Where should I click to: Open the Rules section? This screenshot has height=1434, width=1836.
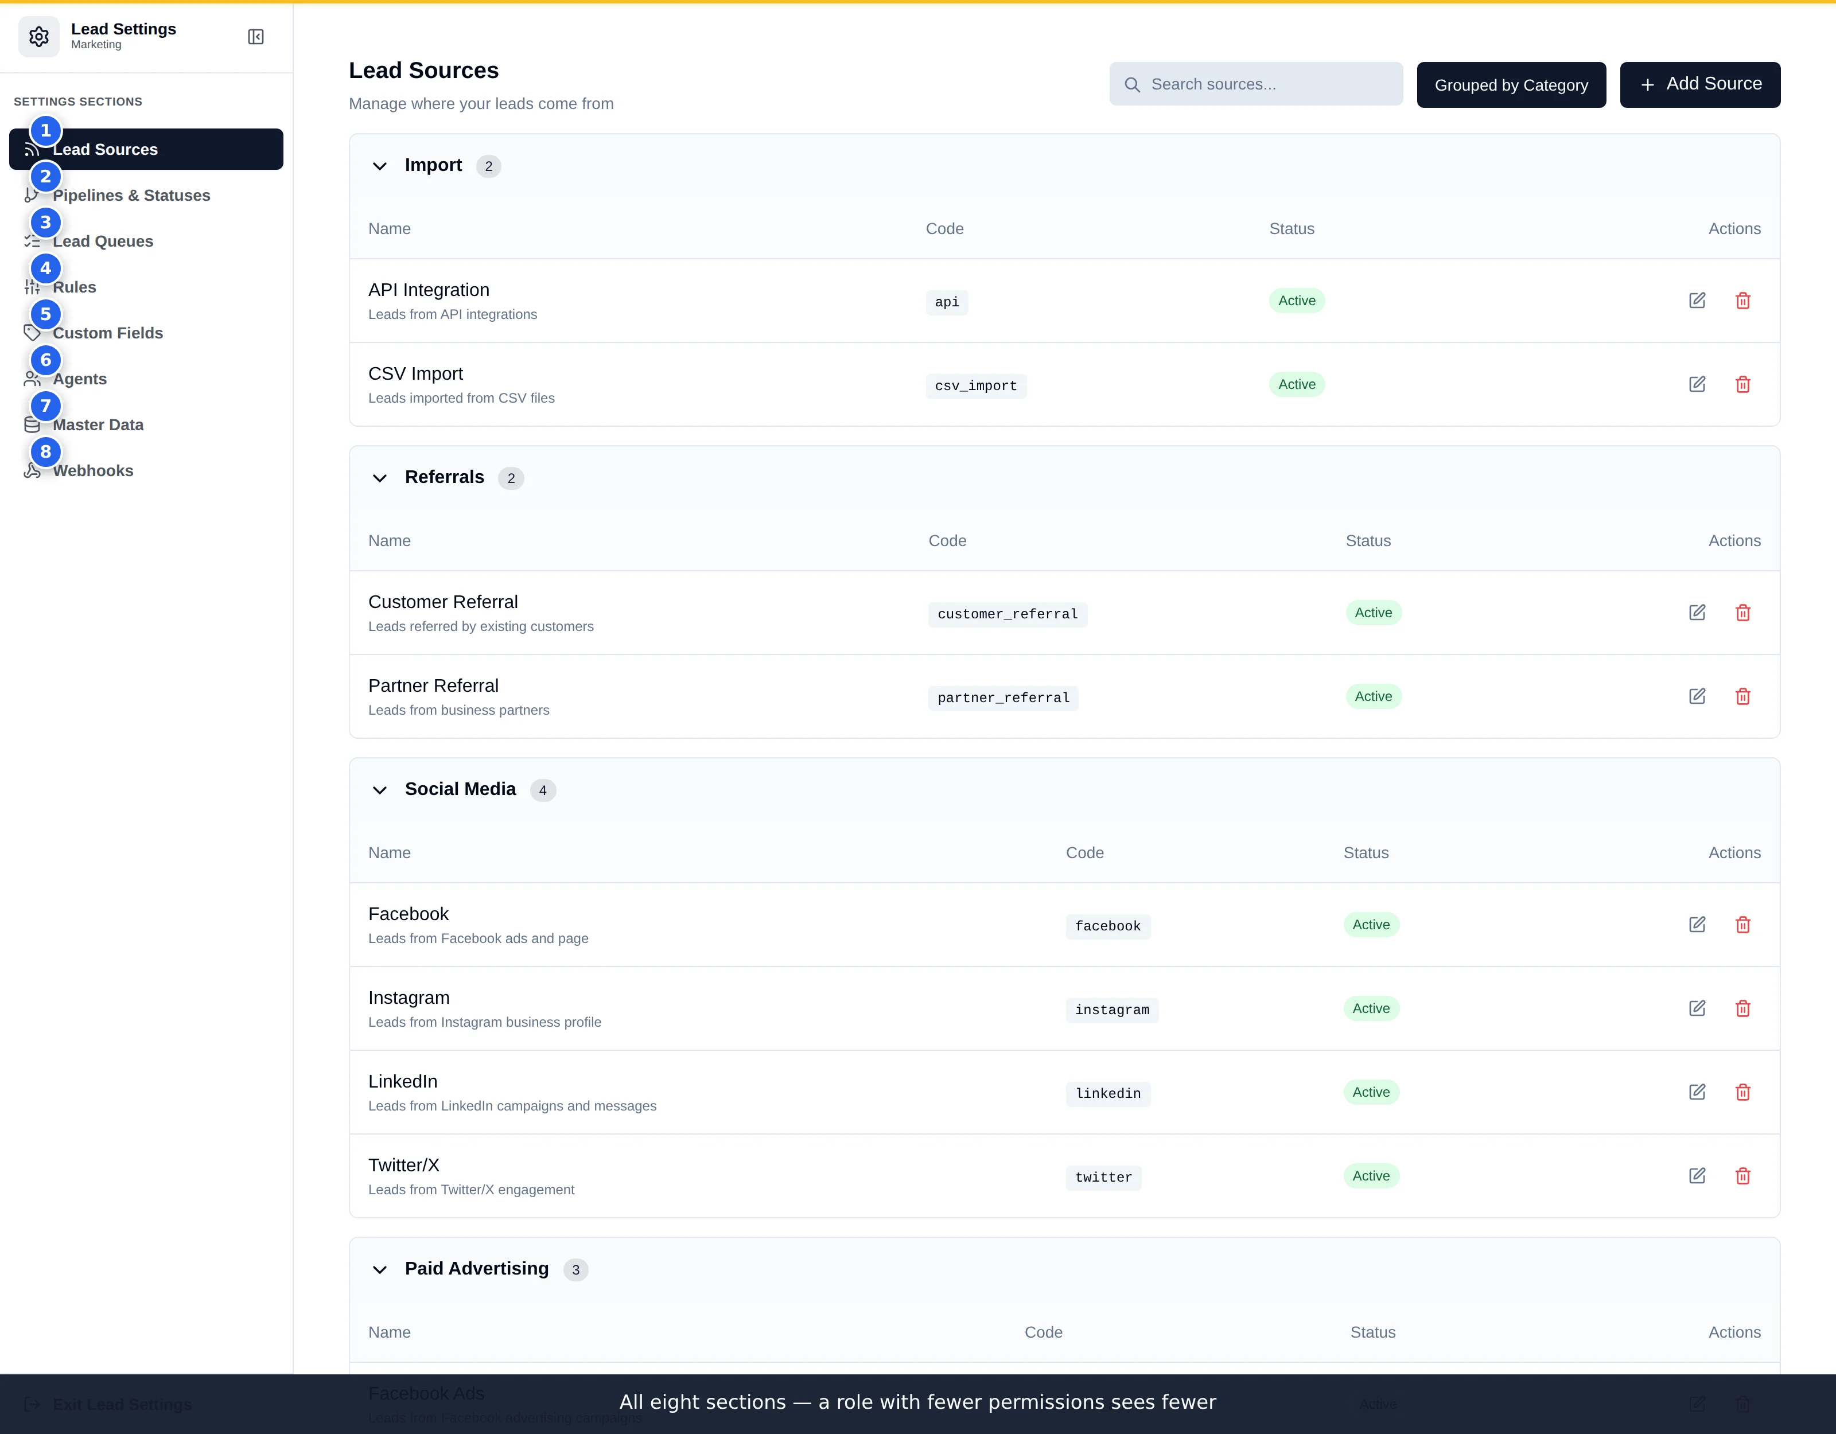pyautogui.click(x=146, y=287)
